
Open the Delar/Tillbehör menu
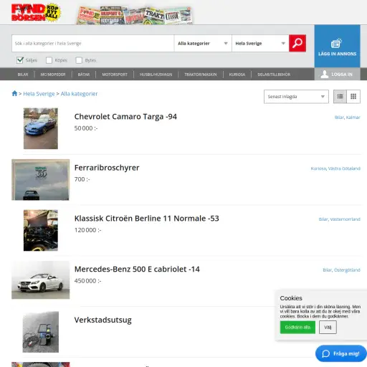274,75
